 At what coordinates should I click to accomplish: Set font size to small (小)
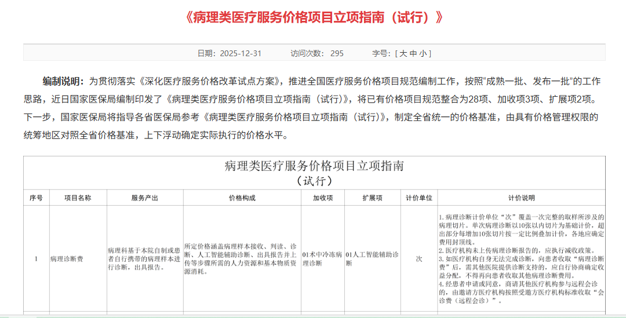tap(423, 53)
